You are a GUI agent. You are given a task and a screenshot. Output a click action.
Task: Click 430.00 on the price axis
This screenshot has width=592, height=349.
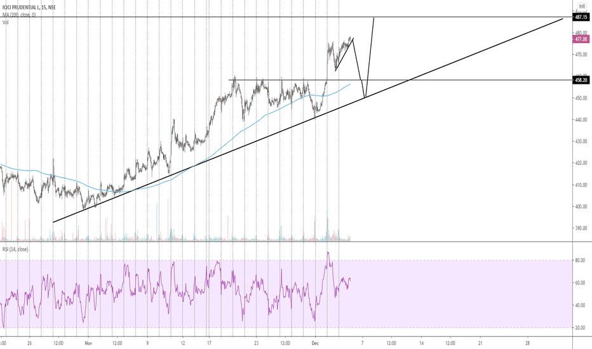581,142
